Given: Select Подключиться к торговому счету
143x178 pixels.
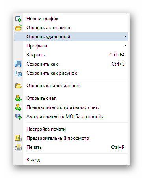Looking at the screenshot, I should (71, 107).
